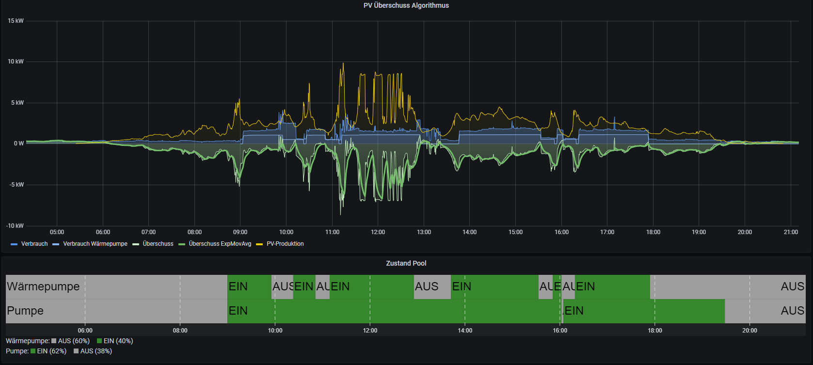Click the 08:00 time label in Zustand Pool panel
The width and height of the screenshot is (813, 365).
pyautogui.click(x=180, y=331)
